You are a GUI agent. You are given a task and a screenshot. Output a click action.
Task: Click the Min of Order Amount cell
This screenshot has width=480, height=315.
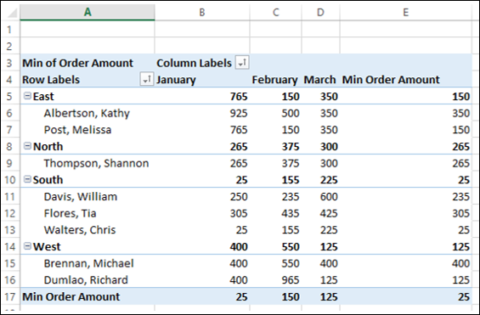tap(78, 63)
